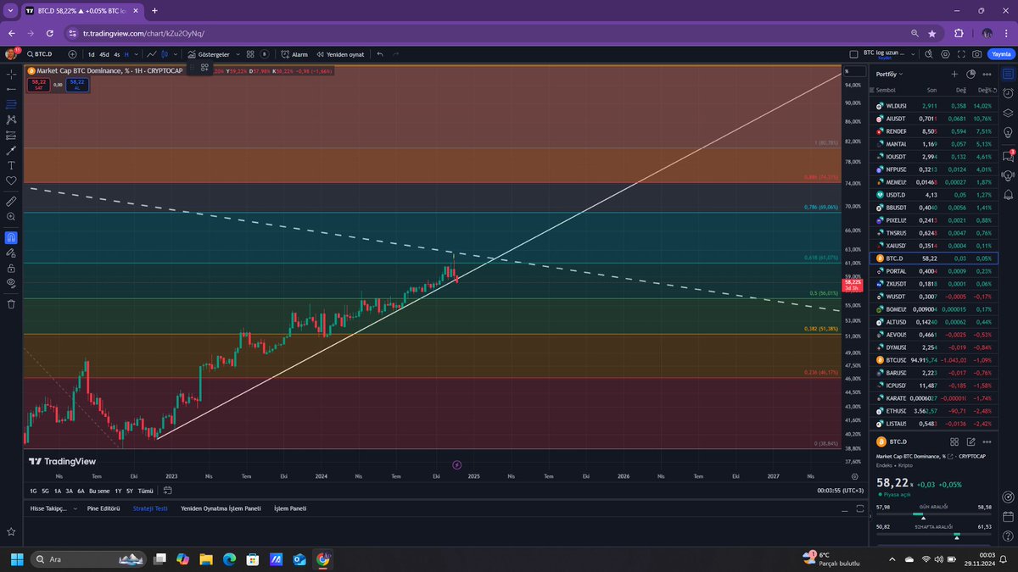Open the favorites heart tool
Viewport: 1018px width, 572px height.
click(11, 180)
